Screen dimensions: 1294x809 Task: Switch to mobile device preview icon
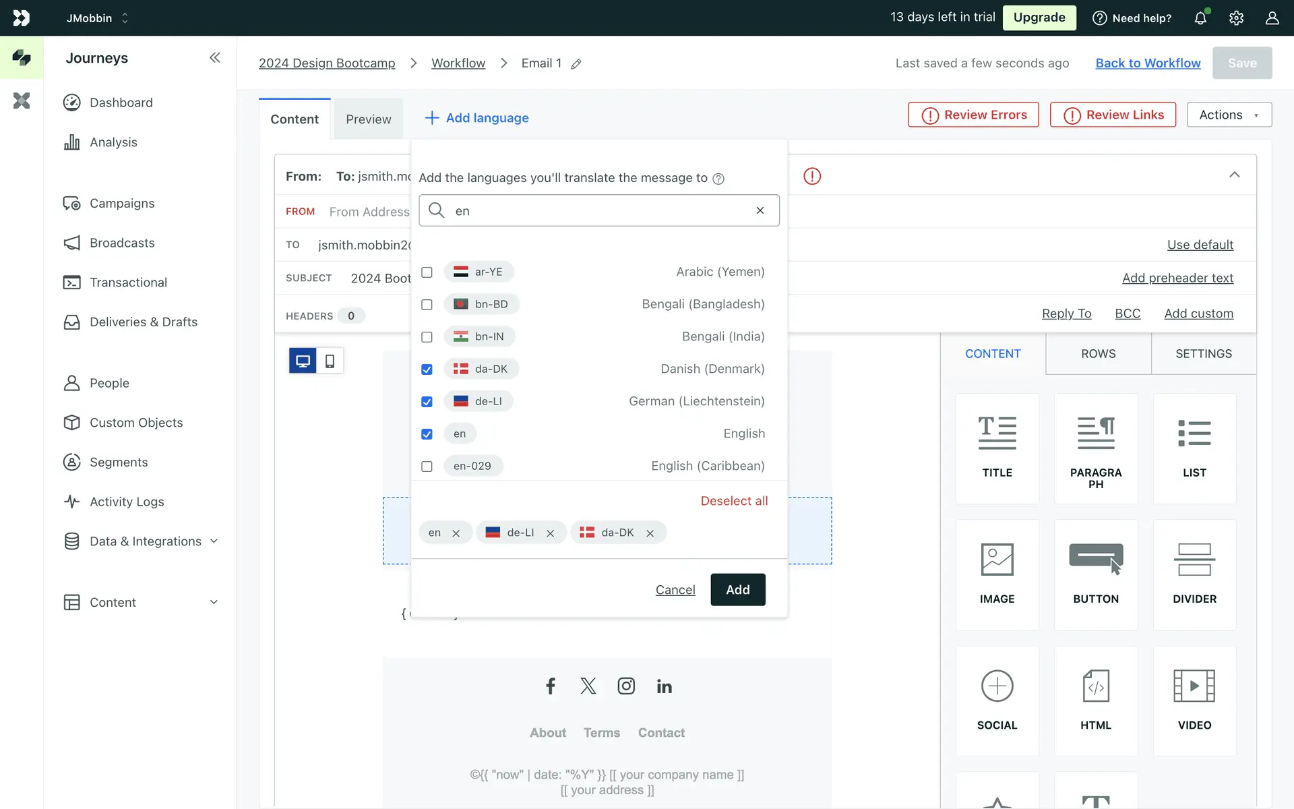pyautogui.click(x=330, y=361)
